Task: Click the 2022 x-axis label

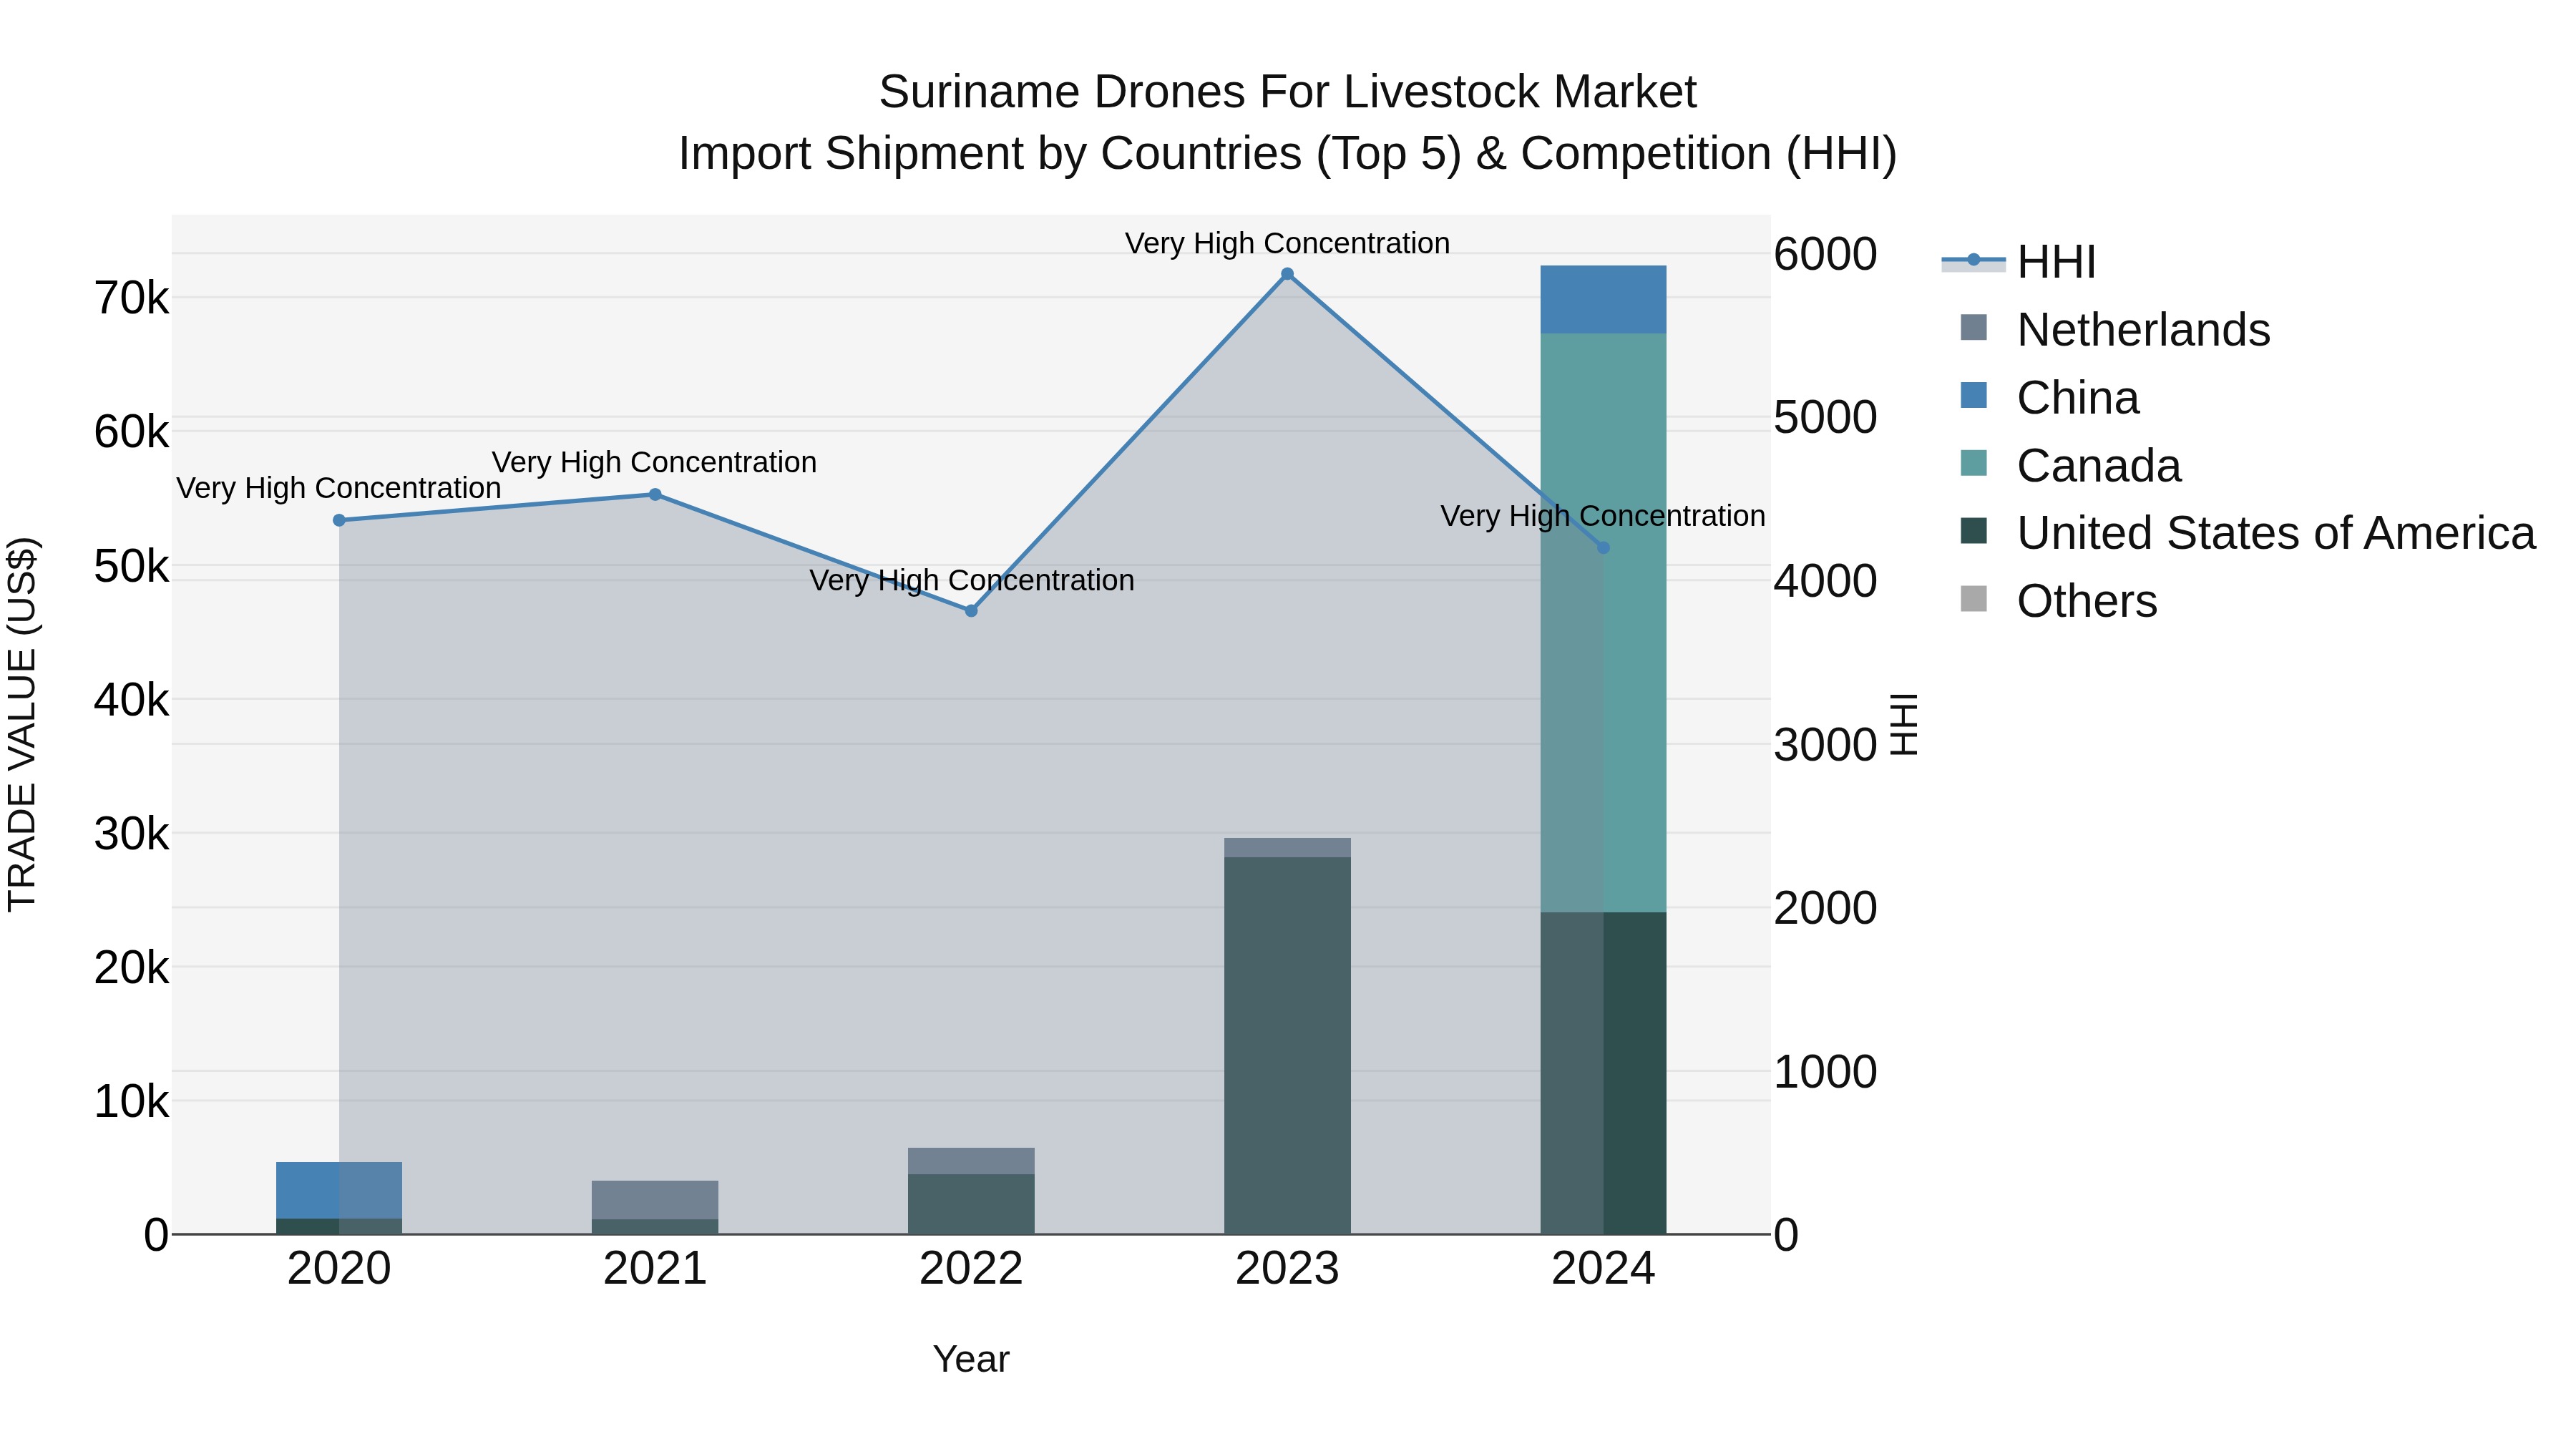Action: (x=971, y=1269)
